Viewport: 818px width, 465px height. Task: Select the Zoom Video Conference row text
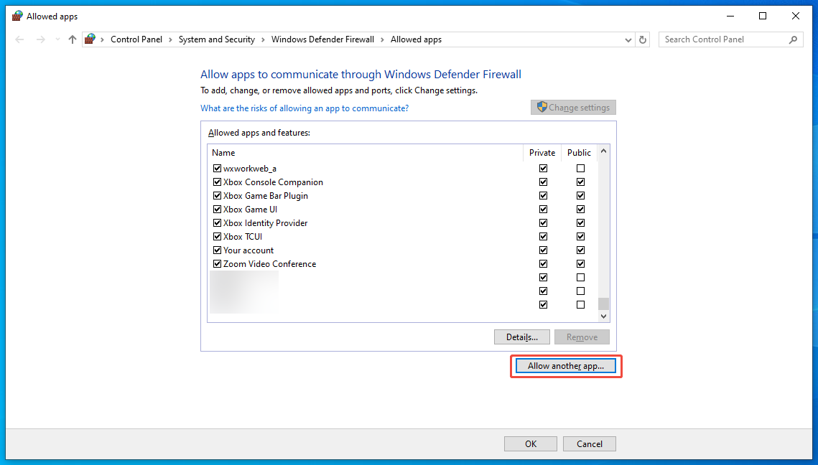[x=270, y=264]
